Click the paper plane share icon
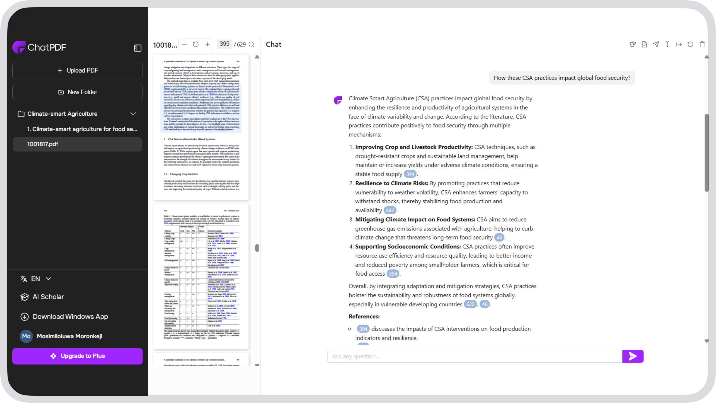This screenshot has width=716, height=403. tap(656, 44)
